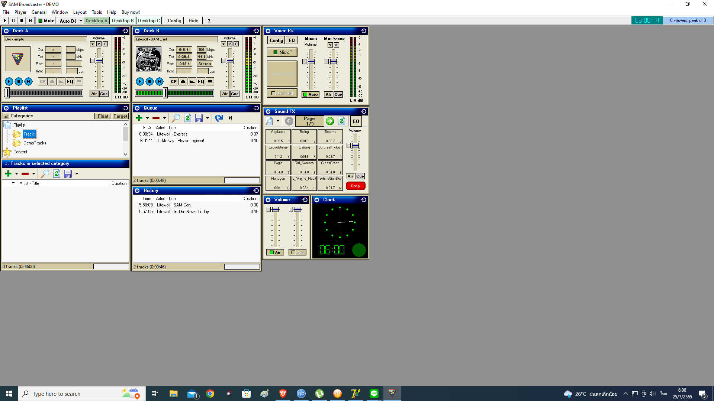This screenshot has height=401, width=714.
Task: Click the Queue shuffle arrow icon
Action: pyautogui.click(x=219, y=118)
